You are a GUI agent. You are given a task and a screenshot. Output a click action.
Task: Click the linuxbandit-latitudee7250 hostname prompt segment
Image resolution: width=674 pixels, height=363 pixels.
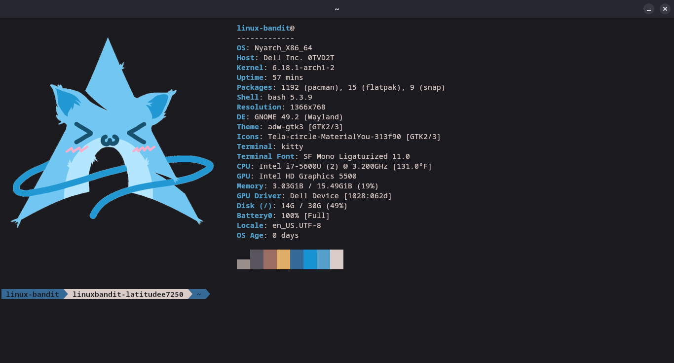(x=128, y=294)
